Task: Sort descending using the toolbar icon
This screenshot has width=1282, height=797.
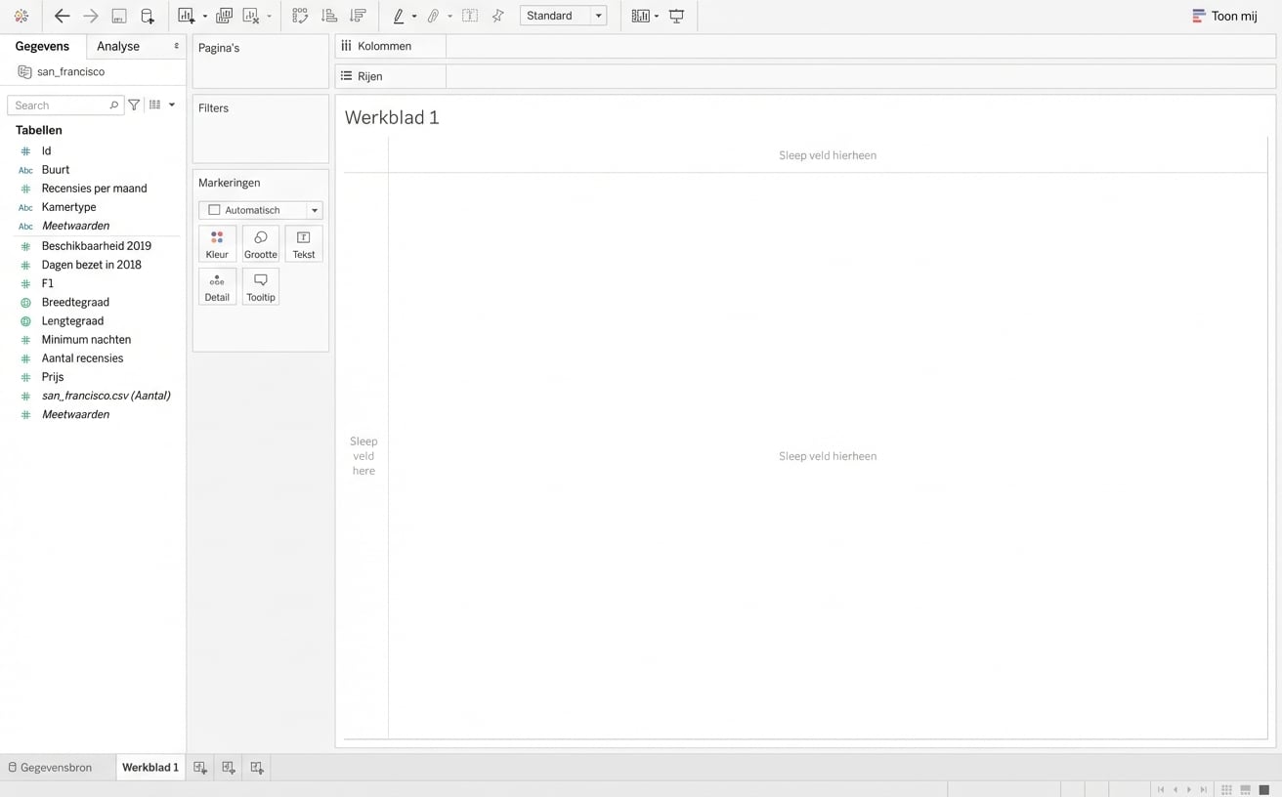Action: [358, 16]
